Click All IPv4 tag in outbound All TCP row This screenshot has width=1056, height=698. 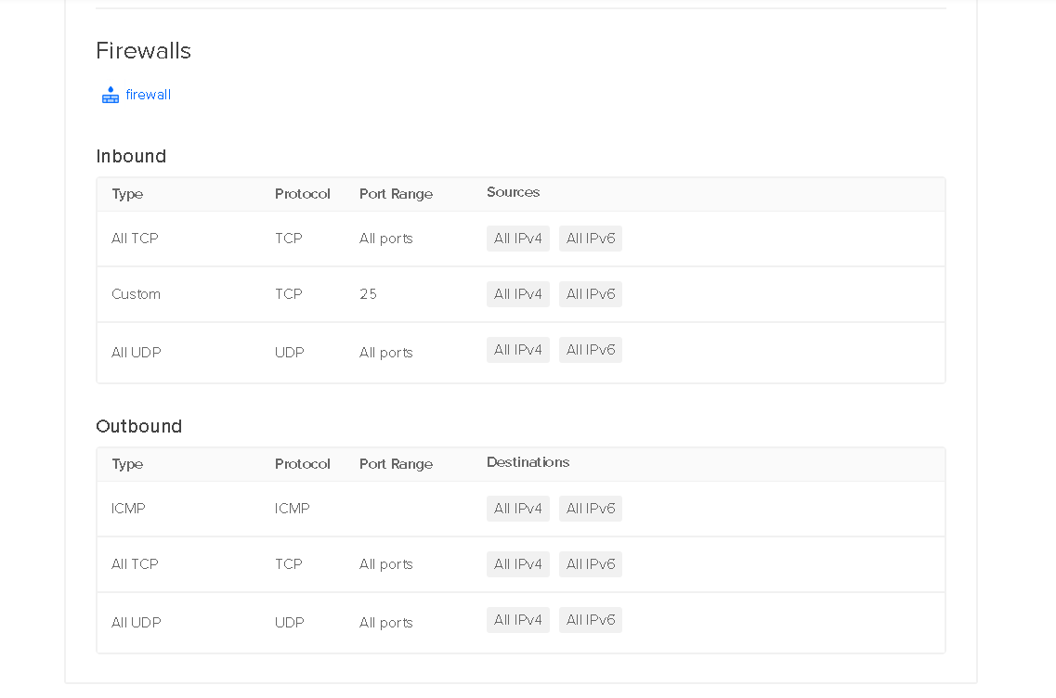pos(518,564)
